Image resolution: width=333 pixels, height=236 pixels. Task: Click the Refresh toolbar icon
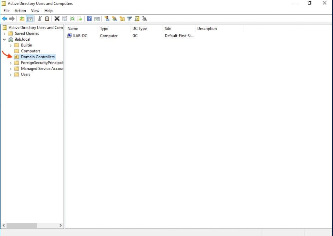(x=72, y=19)
